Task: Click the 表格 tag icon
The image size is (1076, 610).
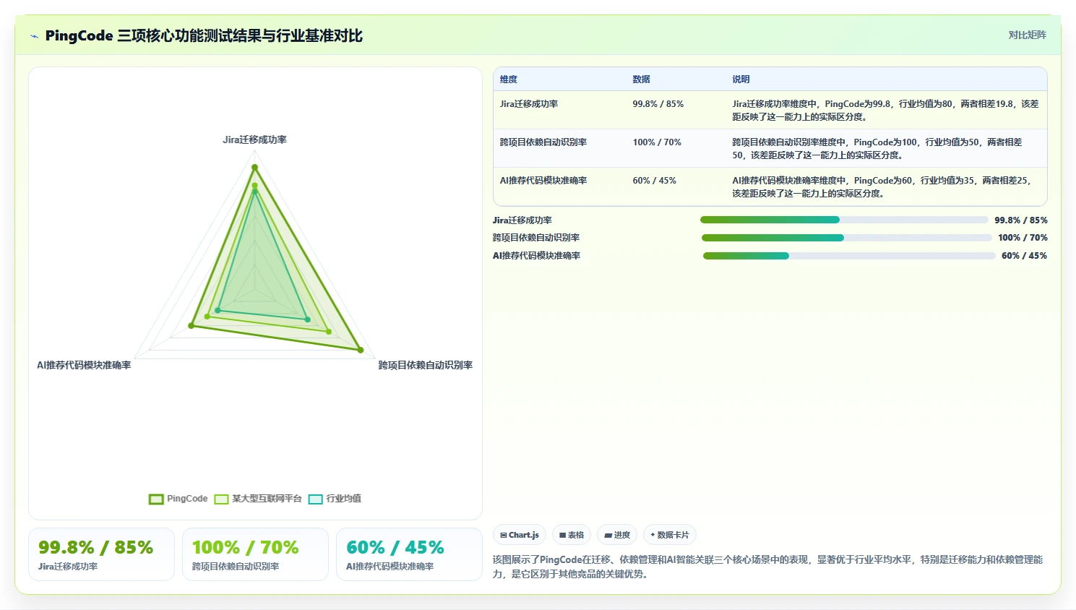Action: pos(562,536)
